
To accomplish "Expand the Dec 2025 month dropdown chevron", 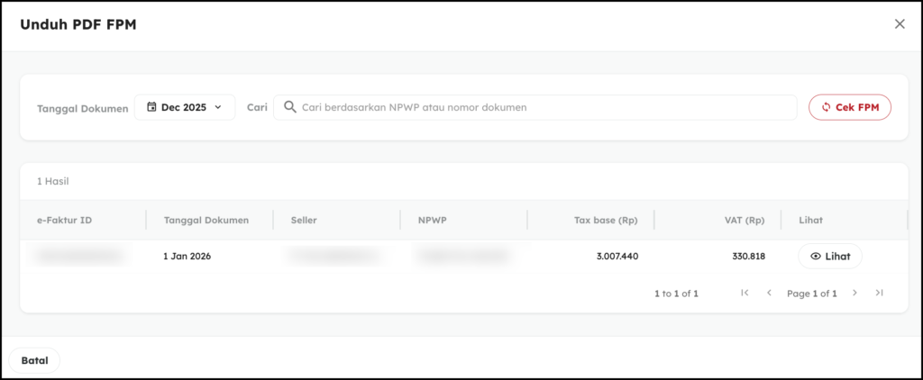I will click(x=218, y=107).
